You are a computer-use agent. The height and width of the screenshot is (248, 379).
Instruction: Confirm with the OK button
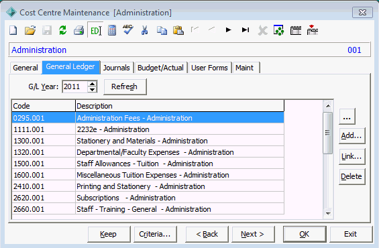tap(305, 234)
